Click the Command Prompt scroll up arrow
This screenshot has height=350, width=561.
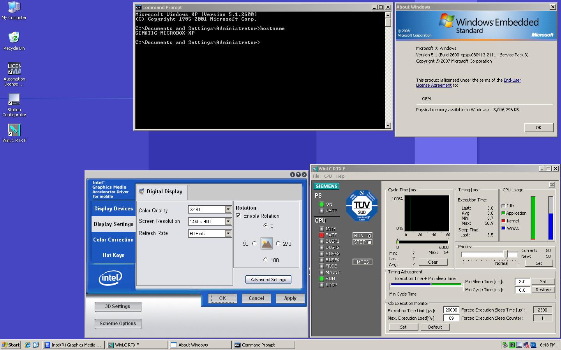[388, 15]
